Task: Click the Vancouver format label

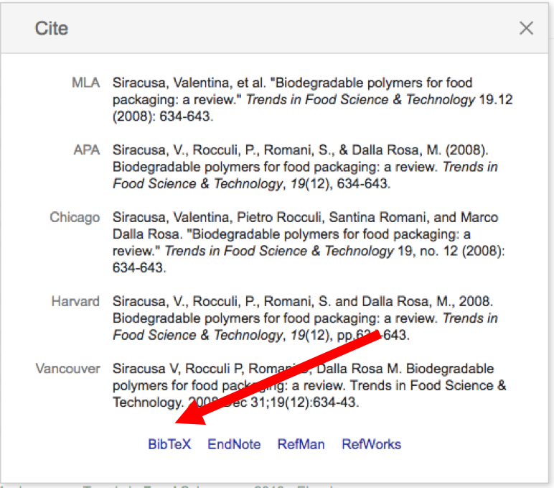Action: point(68,369)
